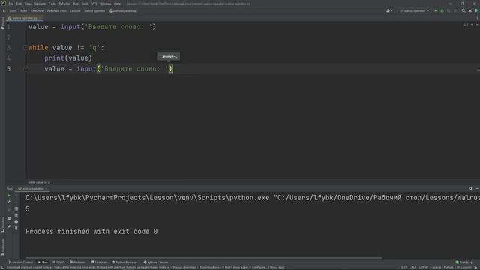Open the inspections warning widget in editor
This screenshot has height=270, width=480.
click(466, 25)
